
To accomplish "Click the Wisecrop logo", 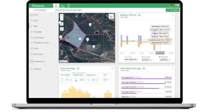I will coord(38,6).
